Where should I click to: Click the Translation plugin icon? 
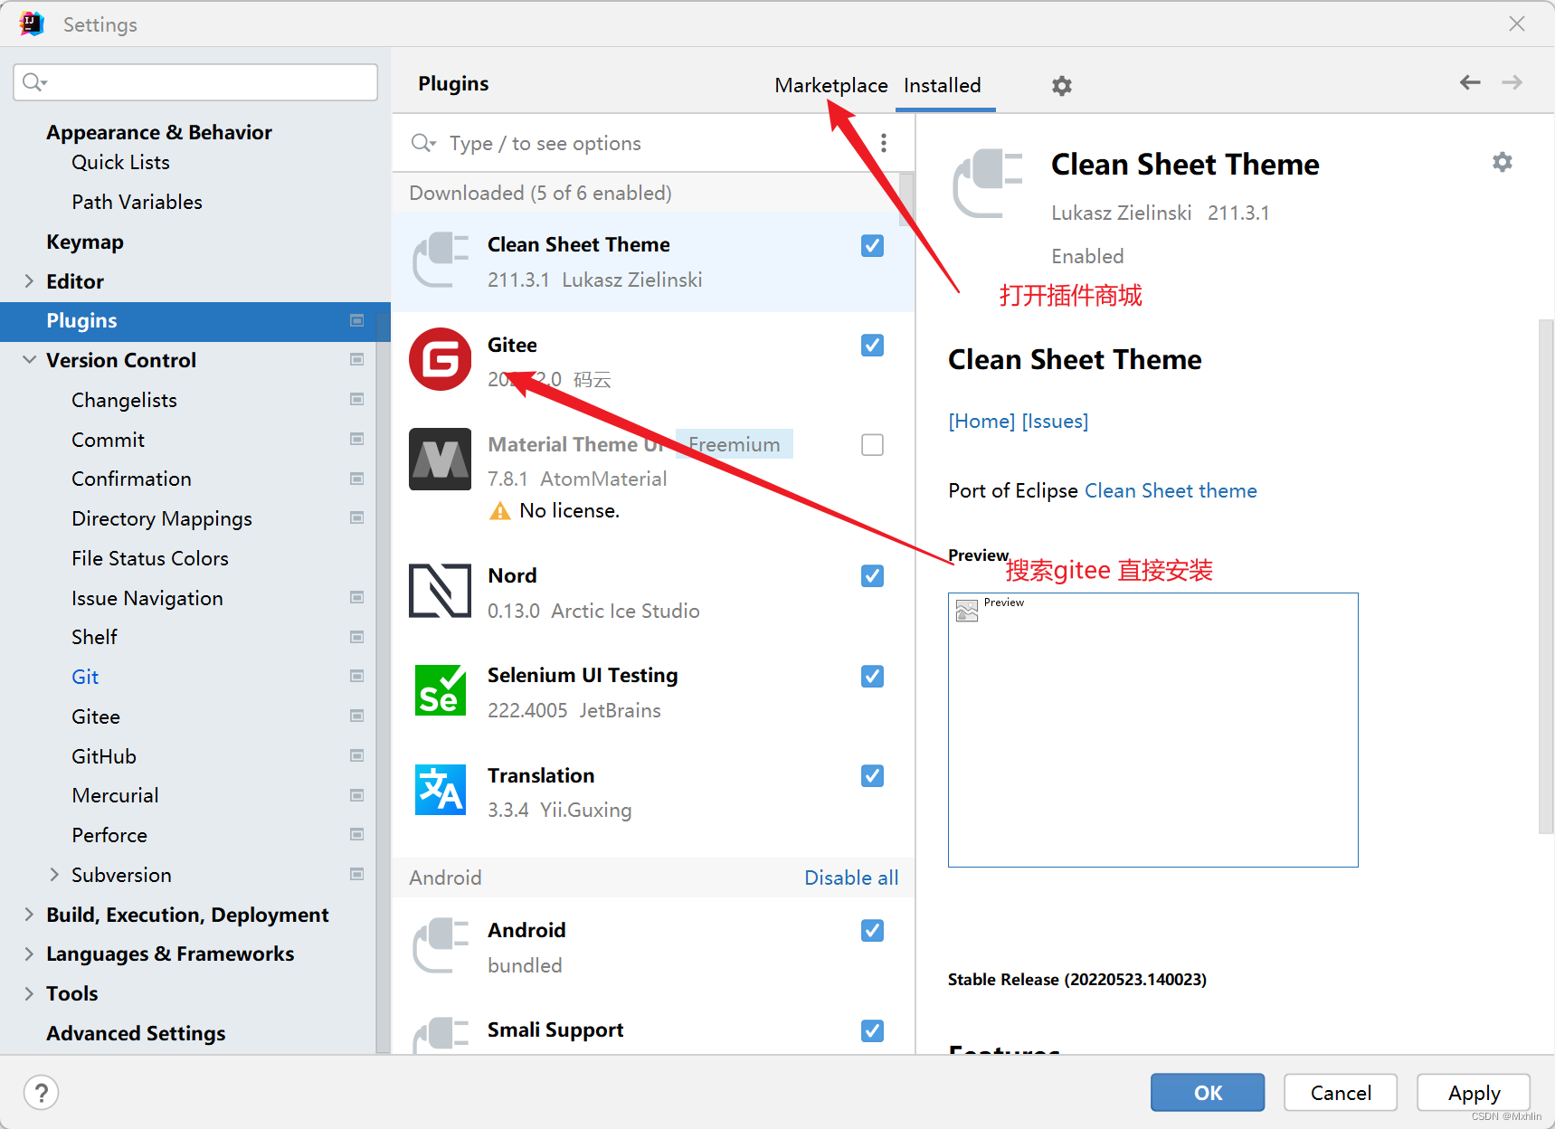pos(440,790)
